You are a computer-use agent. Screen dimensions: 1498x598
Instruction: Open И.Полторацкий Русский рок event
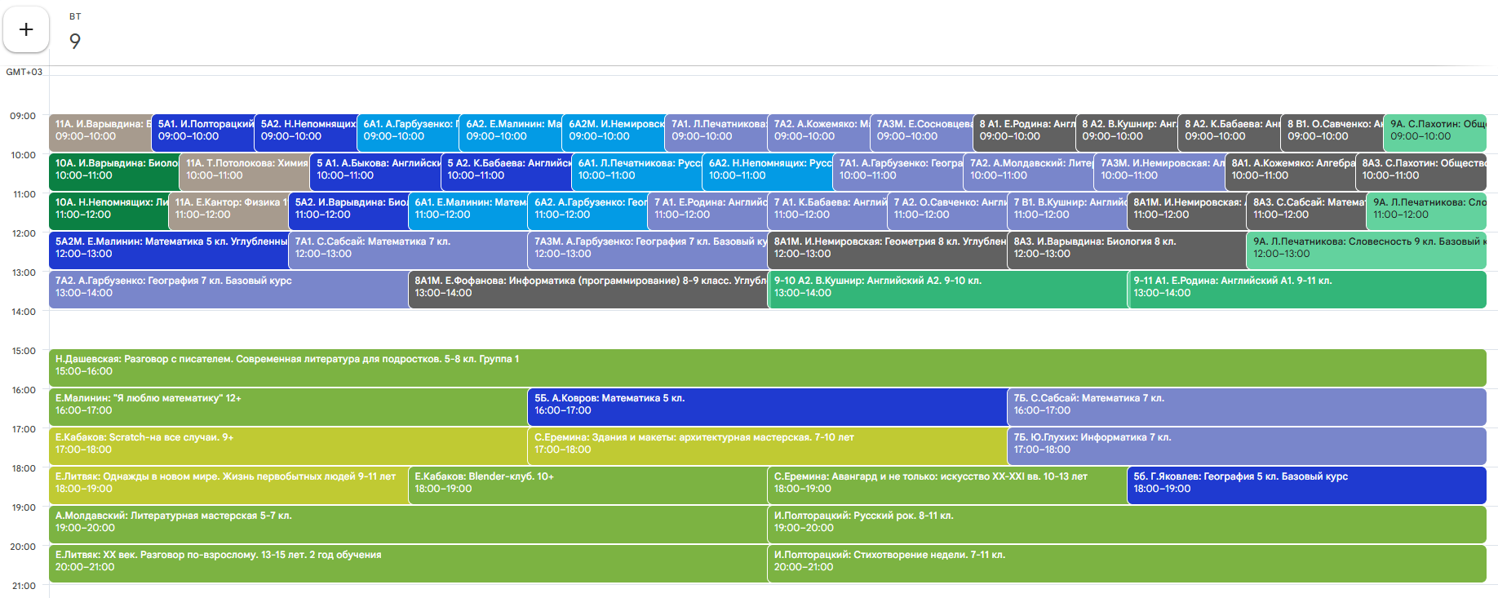(1126, 524)
